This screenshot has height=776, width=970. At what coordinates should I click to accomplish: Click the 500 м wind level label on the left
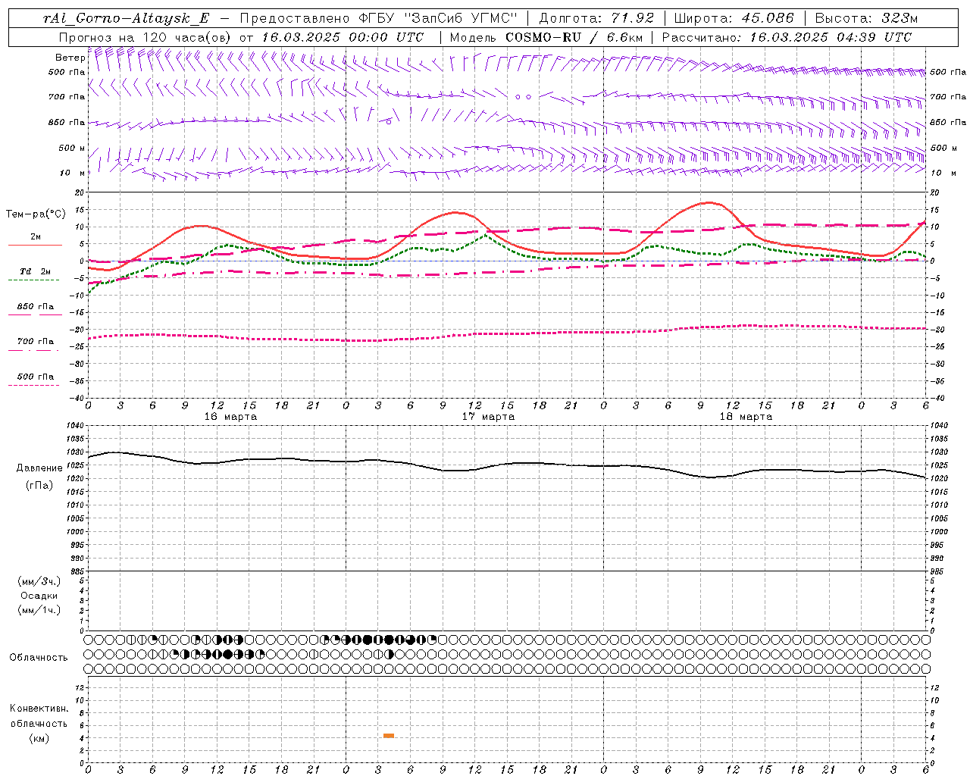point(72,149)
